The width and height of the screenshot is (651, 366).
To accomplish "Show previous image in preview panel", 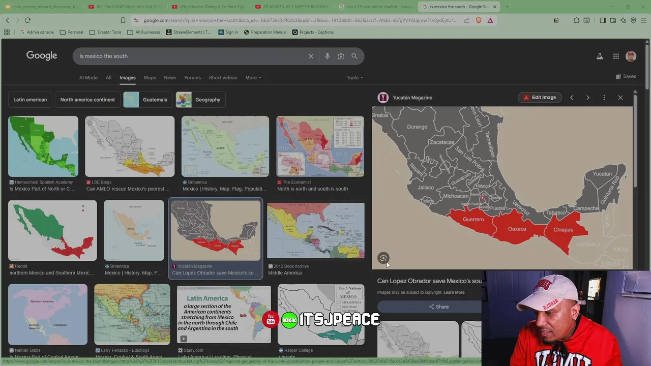I will (x=572, y=98).
